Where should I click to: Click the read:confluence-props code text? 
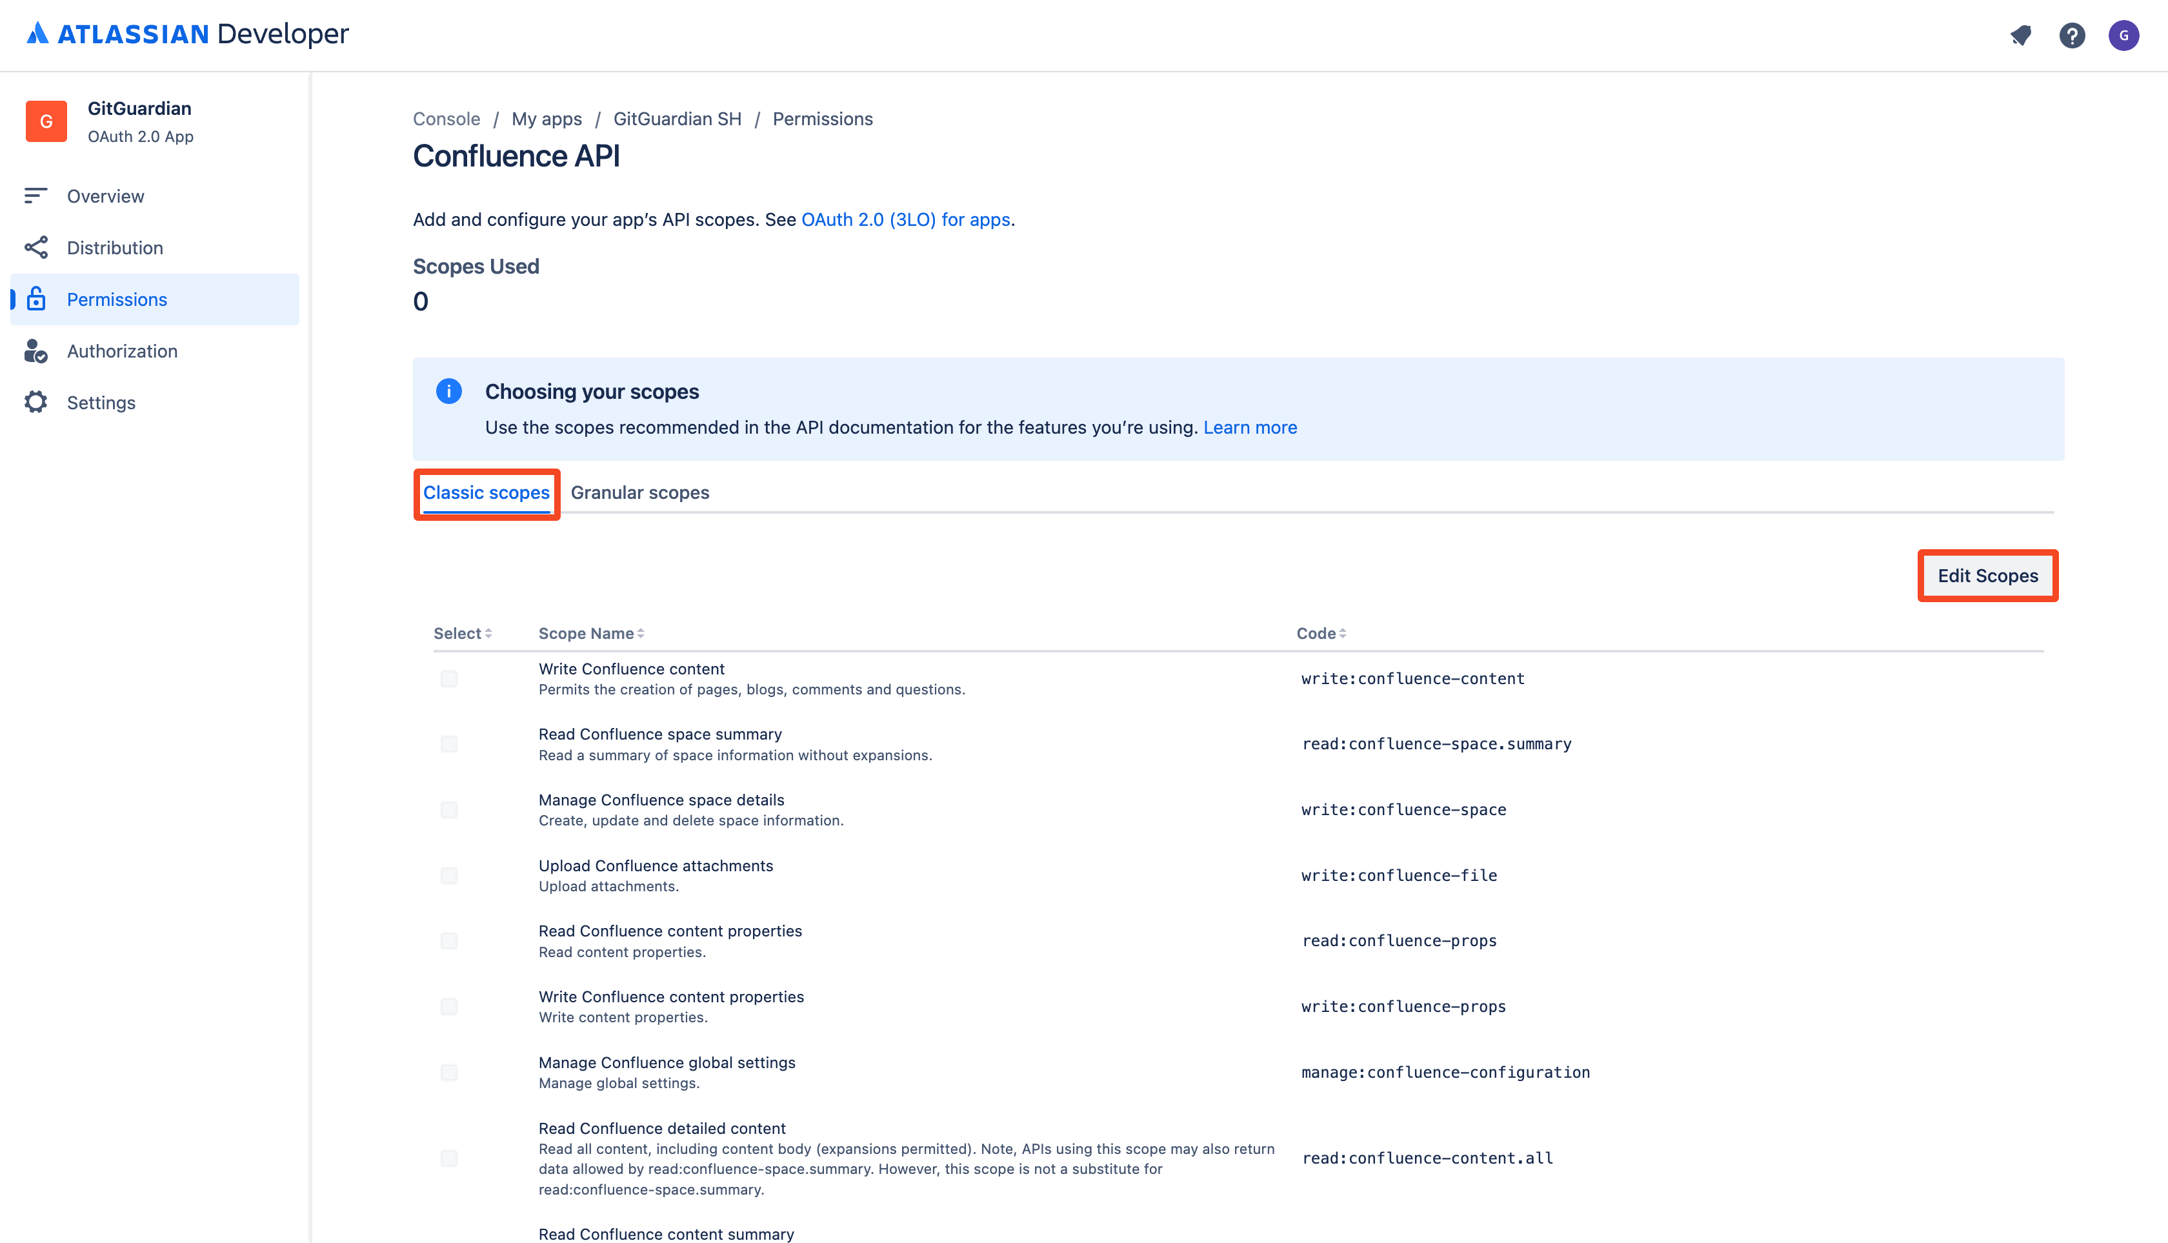[1399, 941]
